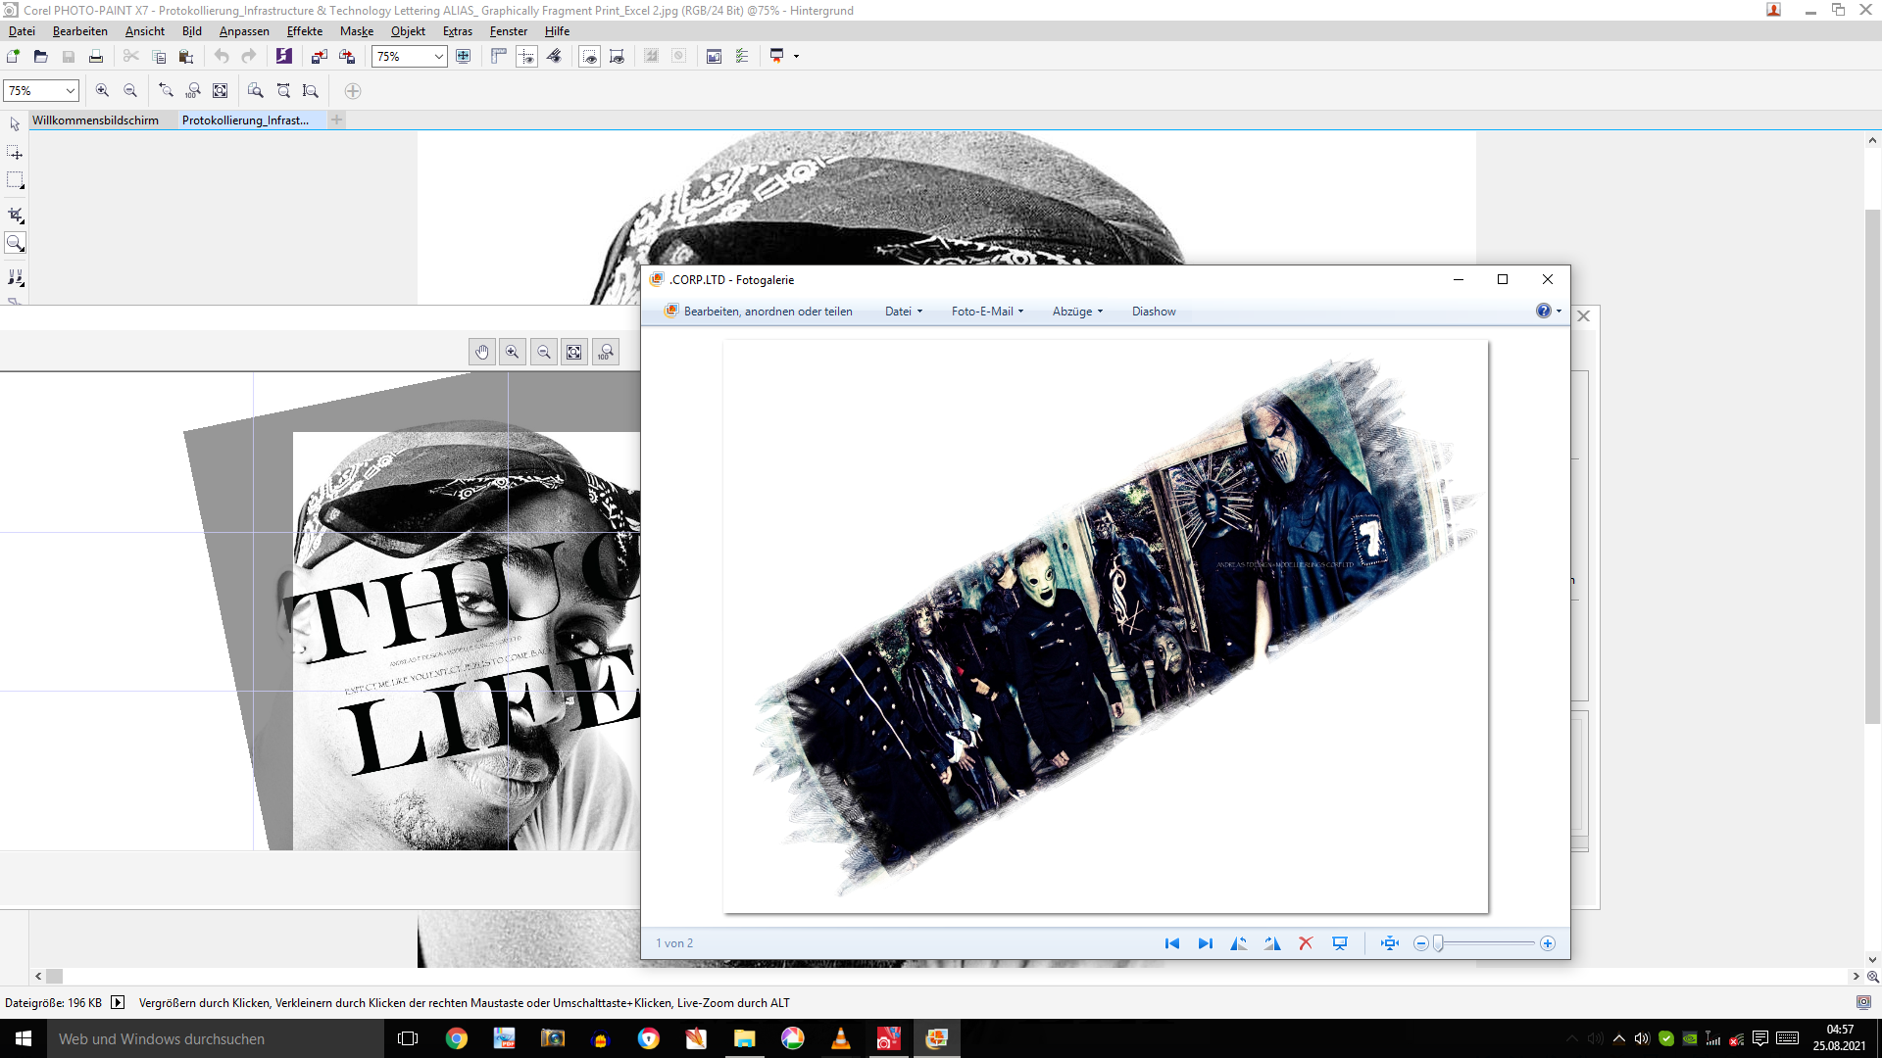The width and height of the screenshot is (1882, 1058).
Task: Open the options icon in standard toolbar
Action: click(x=742, y=56)
